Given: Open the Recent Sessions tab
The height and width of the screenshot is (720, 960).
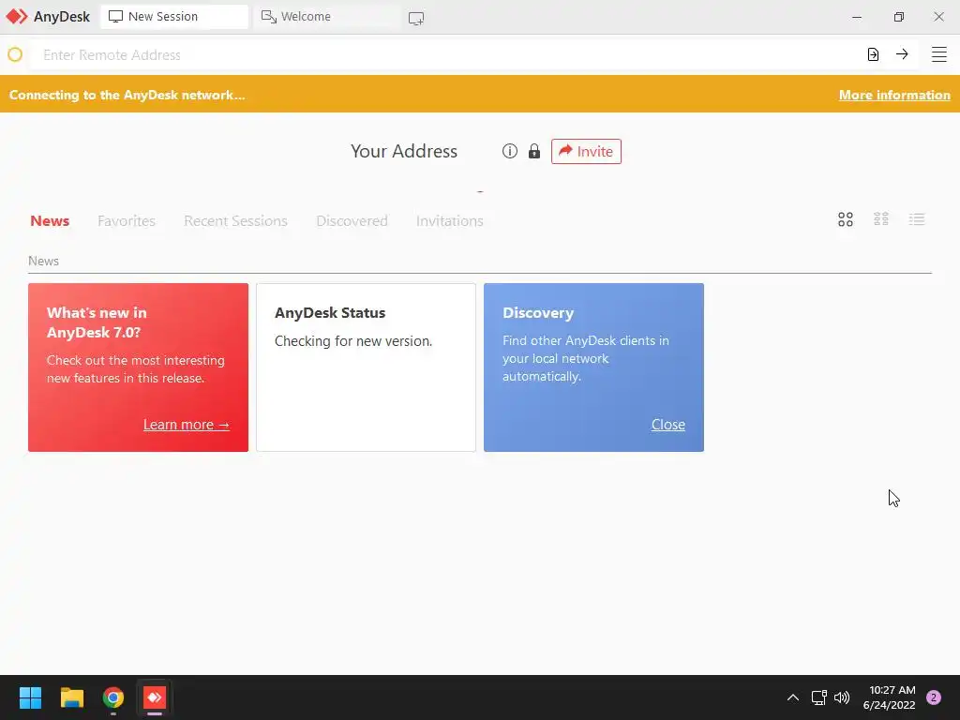Looking at the screenshot, I should (x=235, y=221).
